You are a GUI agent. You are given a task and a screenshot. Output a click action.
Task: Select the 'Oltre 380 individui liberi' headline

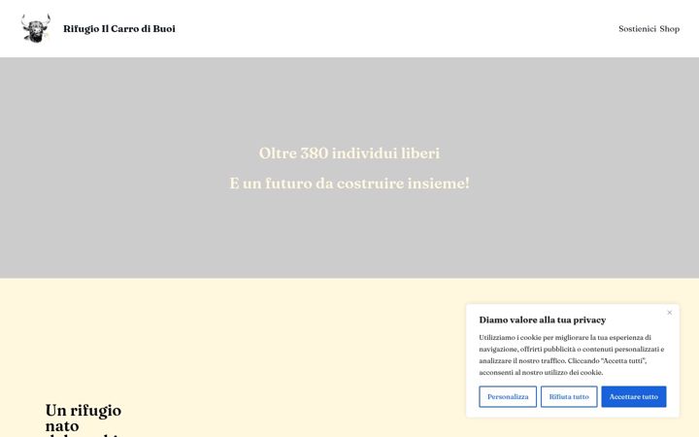point(349,153)
